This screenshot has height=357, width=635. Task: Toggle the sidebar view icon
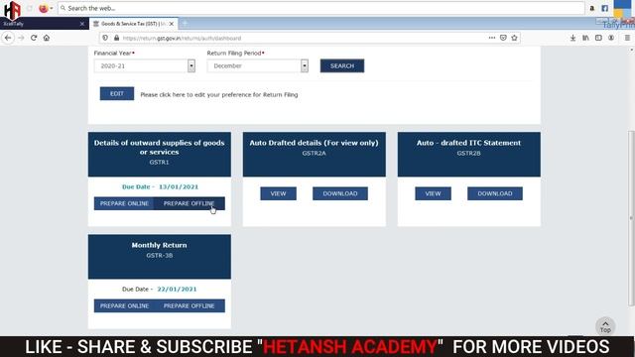(x=598, y=38)
